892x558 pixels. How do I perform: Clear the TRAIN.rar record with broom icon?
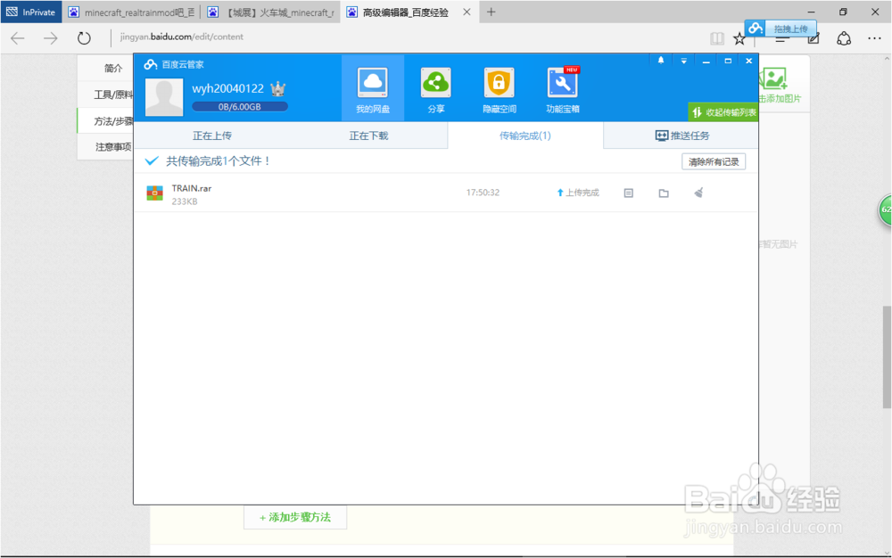(x=698, y=193)
